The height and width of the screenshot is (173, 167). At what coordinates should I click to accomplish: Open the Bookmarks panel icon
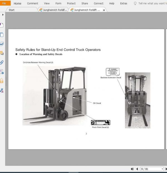[2, 25]
